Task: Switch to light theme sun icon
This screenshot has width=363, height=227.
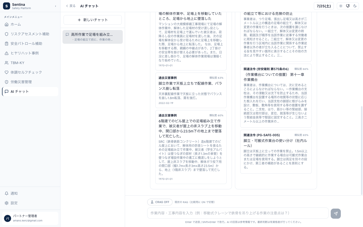Action: click(x=341, y=6)
